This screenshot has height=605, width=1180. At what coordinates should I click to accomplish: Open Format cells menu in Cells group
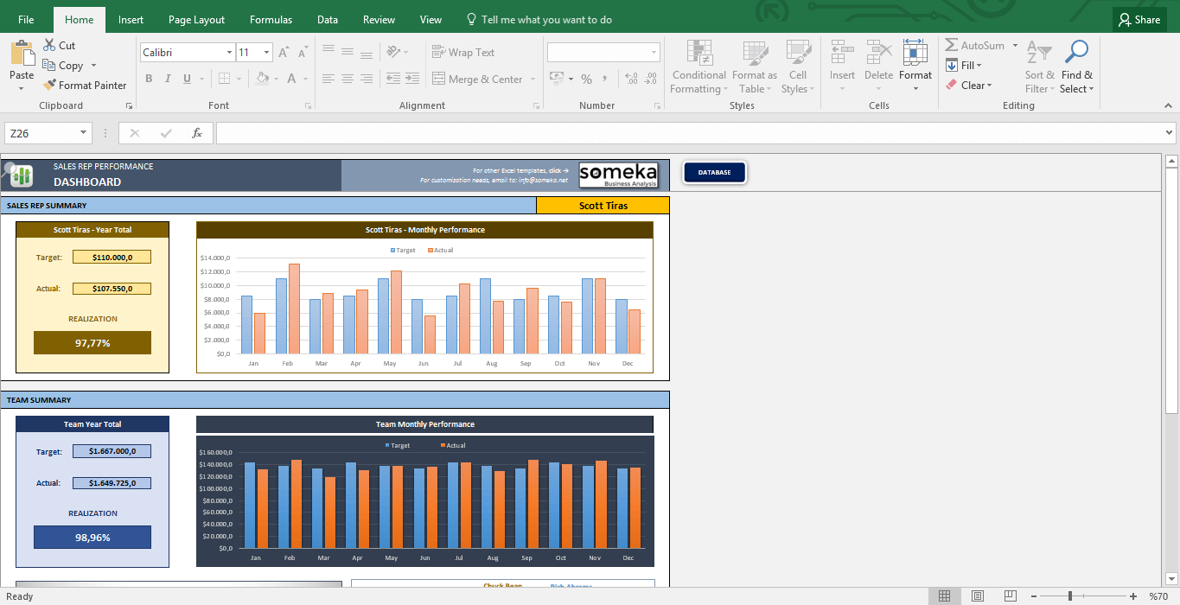coord(915,67)
